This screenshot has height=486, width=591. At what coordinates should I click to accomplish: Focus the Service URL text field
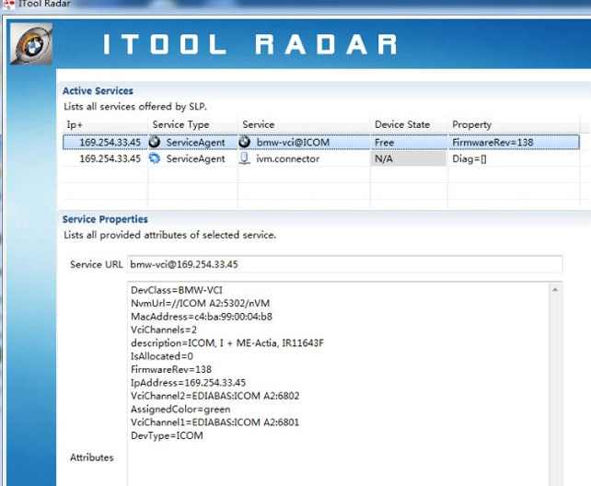pos(343,264)
